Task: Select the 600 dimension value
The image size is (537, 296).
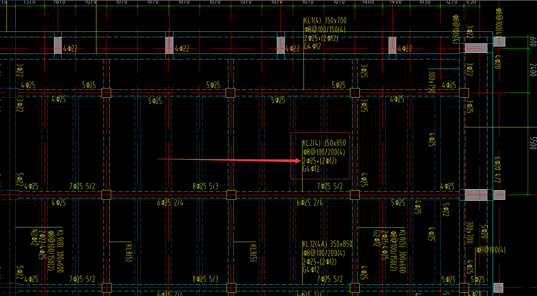Action: (533, 42)
